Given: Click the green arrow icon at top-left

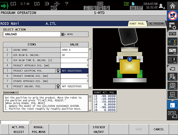Looking at the screenshot, I should (4, 6).
